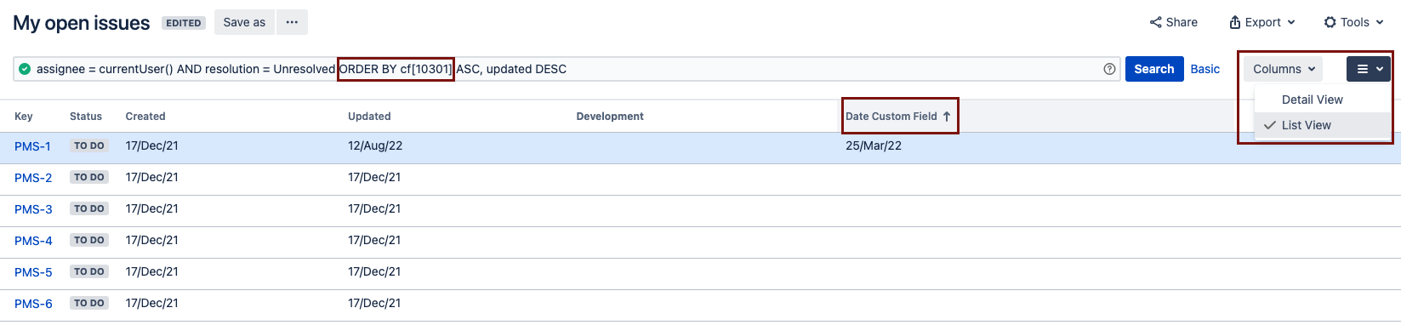This screenshot has width=1401, height=325.
Task: Open the view switcher hamburger button
Action: click(1368, 69)
